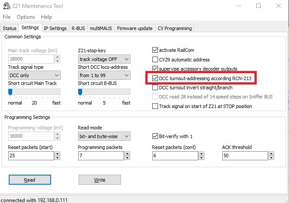289x203 pixels.
Task: Increase Programming packets value
Action: [127, 153]
